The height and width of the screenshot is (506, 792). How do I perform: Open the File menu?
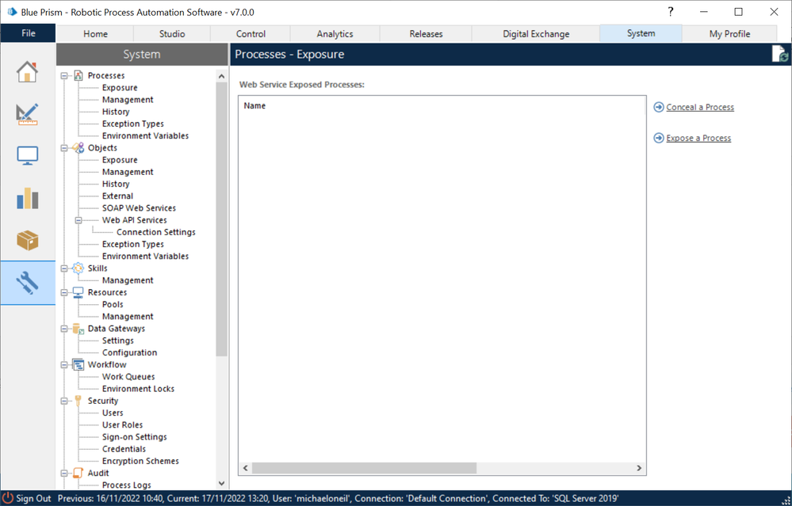(x=29, y=32)
